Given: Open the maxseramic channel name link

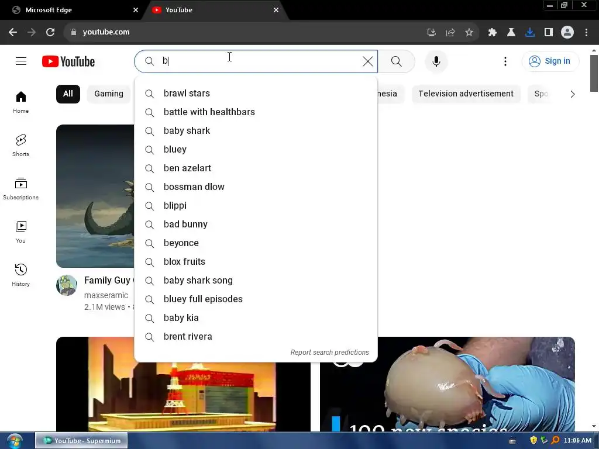Looking at the screenshot, I should point(106,295).
